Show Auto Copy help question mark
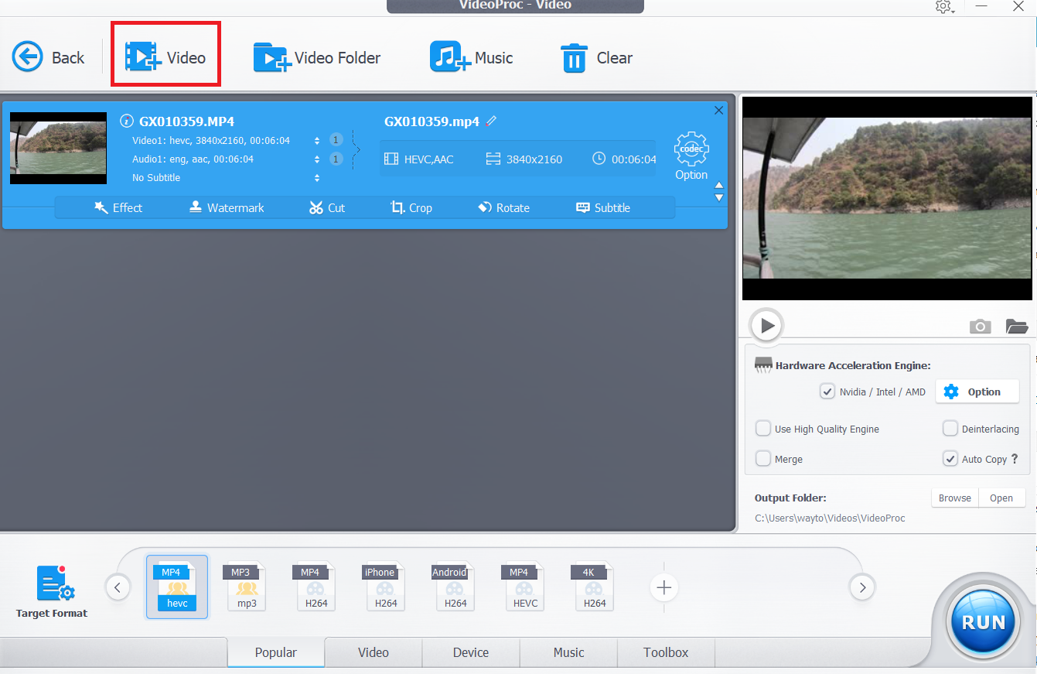 coord(1015,459)
